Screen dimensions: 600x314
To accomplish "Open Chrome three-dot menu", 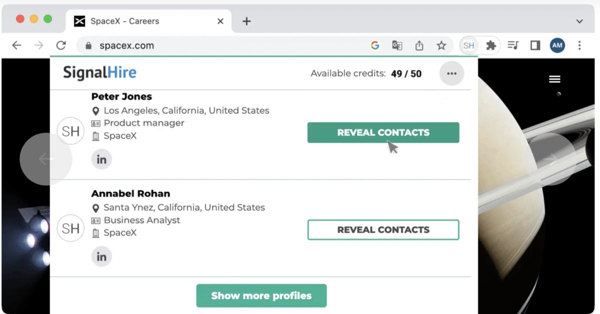I will pos(579,45).
